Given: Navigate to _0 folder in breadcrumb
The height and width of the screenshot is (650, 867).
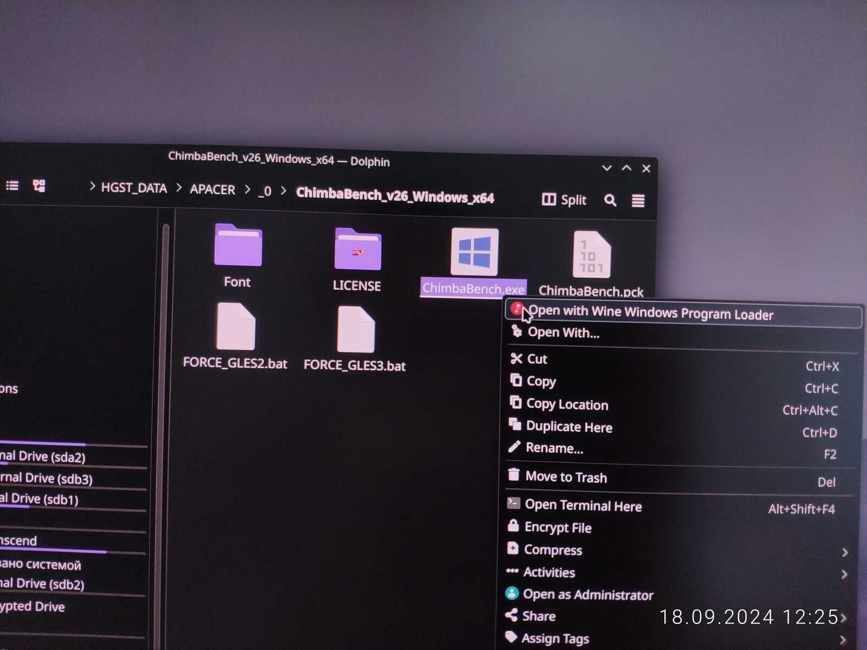Looking at the screenshot, I should 265,191.
